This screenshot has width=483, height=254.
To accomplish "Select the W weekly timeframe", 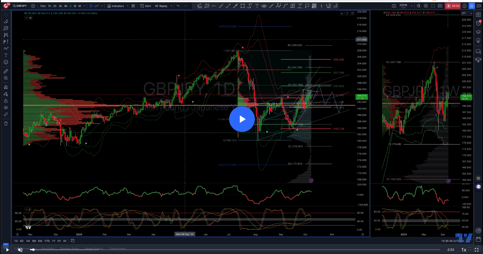I will coord(75,6).
